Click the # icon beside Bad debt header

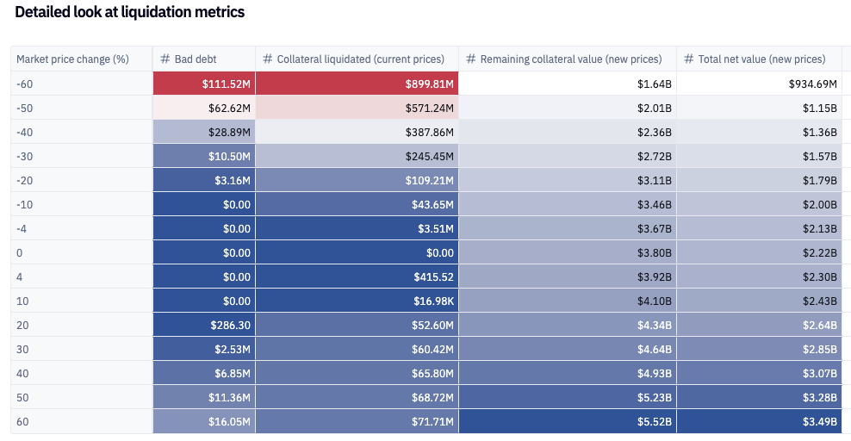tap(165, 59)
